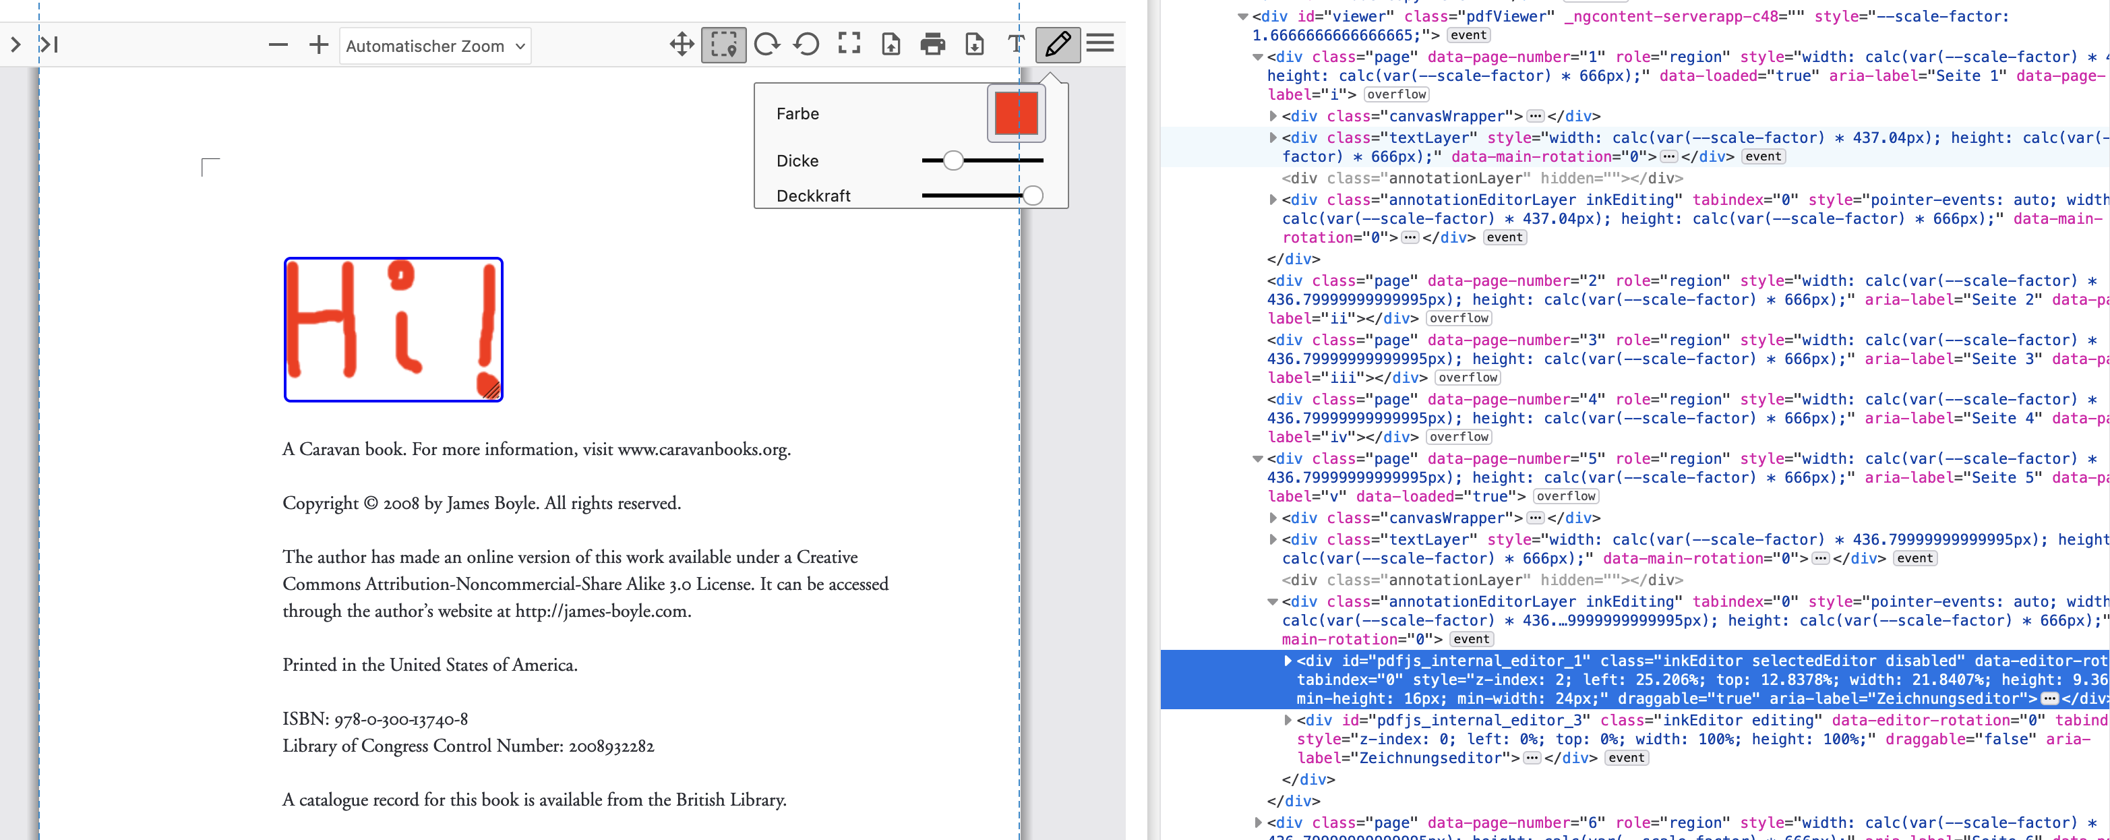The image size is (2110, 840).
Task: Select the pencil drawing tool
Action: coord(1058,45)
